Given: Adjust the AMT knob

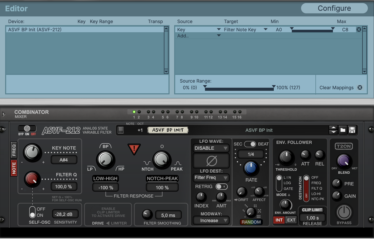Looking at the screenshot, I should [x=221, y=197].
